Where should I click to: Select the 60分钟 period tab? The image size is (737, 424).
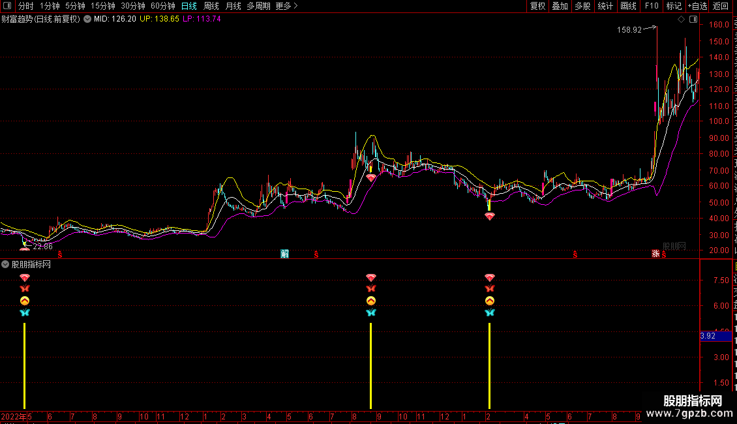click(162, 6)
